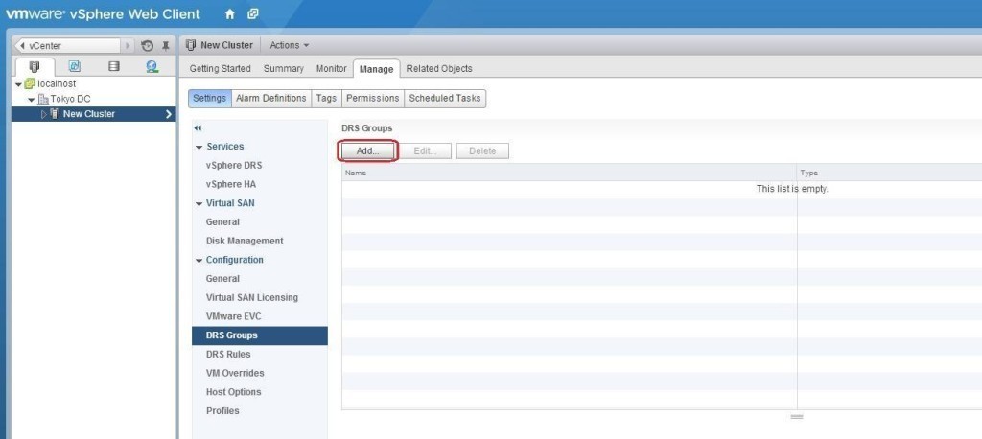
Task: Pin the navigator panel
Action: [166, 46]
